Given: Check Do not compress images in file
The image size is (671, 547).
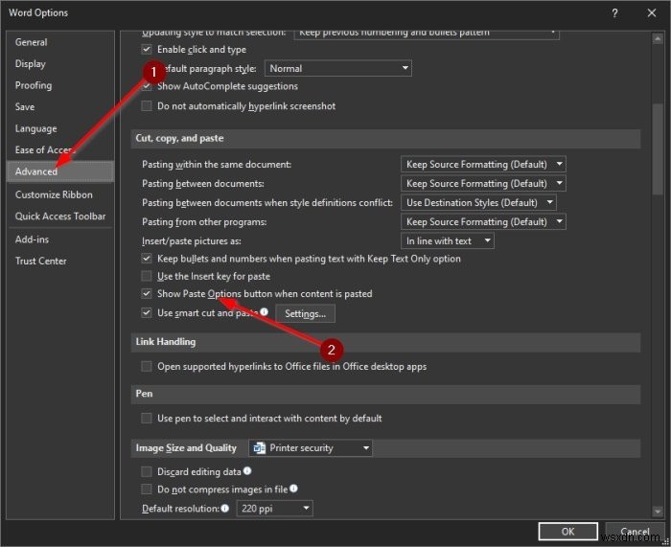Looking at the screenshot, I should [x=147, y=489].
